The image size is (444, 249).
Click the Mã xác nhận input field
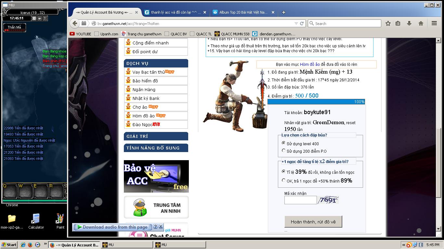click(x=300, y=200)
